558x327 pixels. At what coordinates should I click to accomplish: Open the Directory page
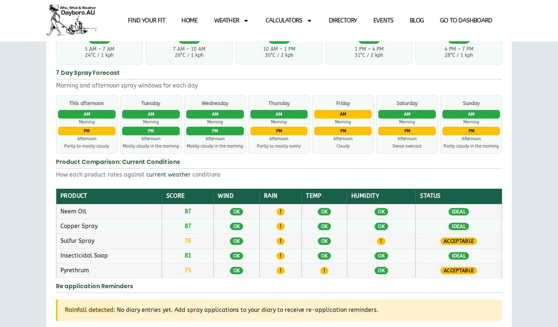(343, 20)
